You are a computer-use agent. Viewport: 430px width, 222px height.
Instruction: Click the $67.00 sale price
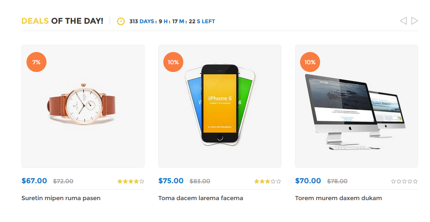(34, 181)
